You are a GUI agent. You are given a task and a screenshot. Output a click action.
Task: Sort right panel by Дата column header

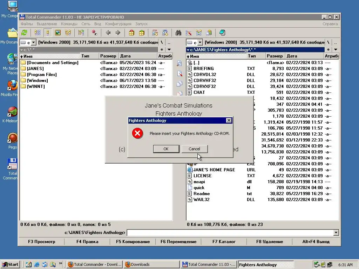[305, 56]
